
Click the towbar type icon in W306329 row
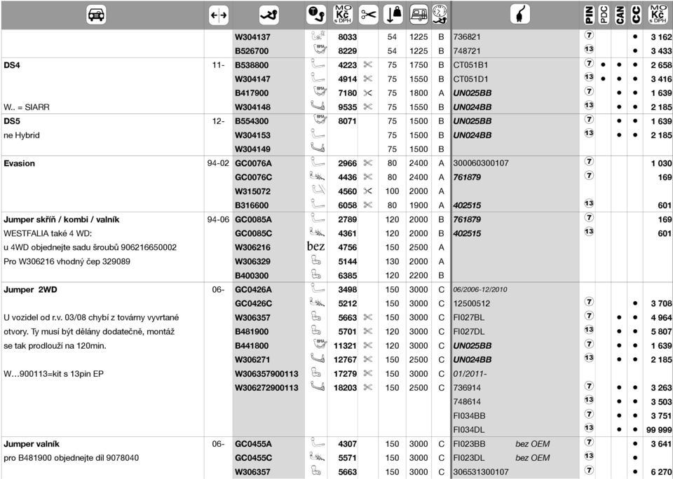(x=316, y=261)
